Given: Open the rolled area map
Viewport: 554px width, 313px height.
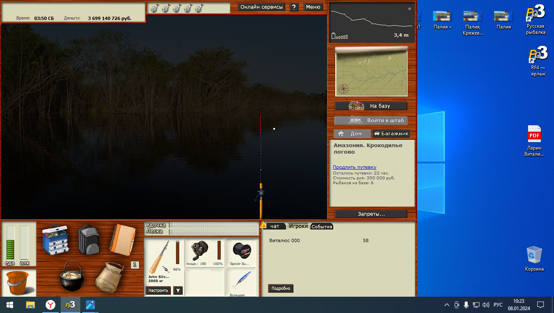Looking at the screenshot, I should coord(371,71).
